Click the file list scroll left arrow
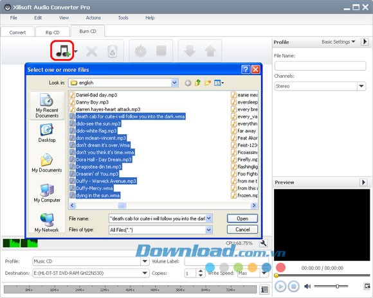This screenshot has width=373, height=298. pyautogui.click(x=73, y=206)
